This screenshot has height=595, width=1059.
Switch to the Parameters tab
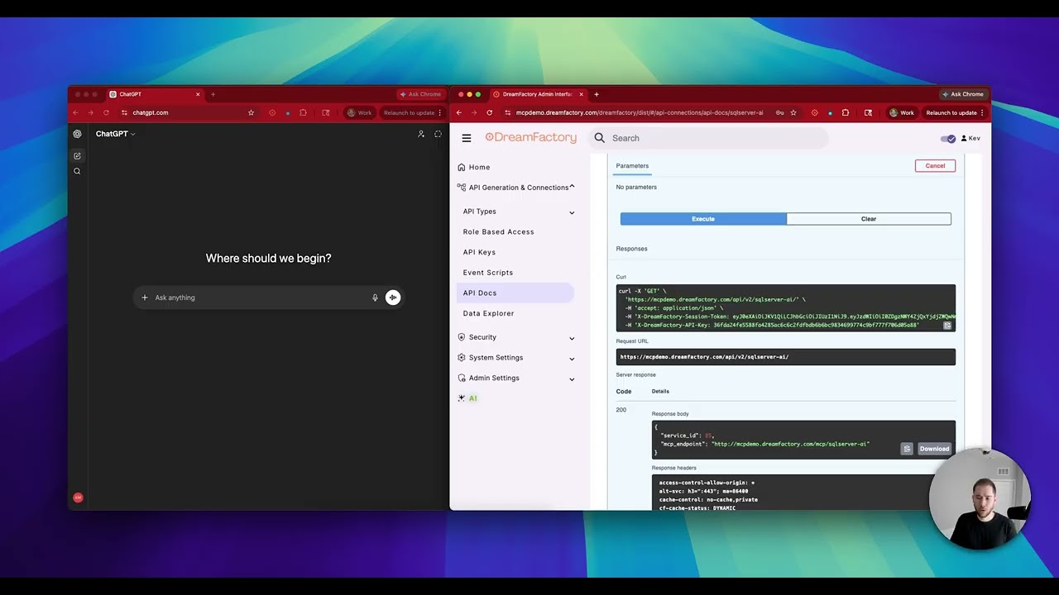pyautogui.click(x=632, y=166)
